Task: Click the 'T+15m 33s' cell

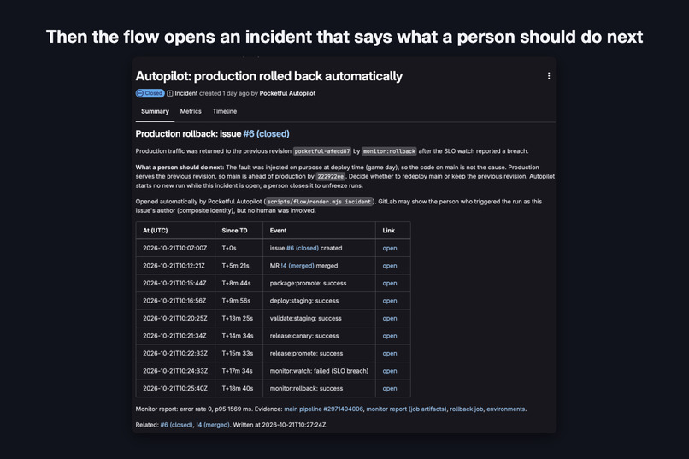Action: 238,354
